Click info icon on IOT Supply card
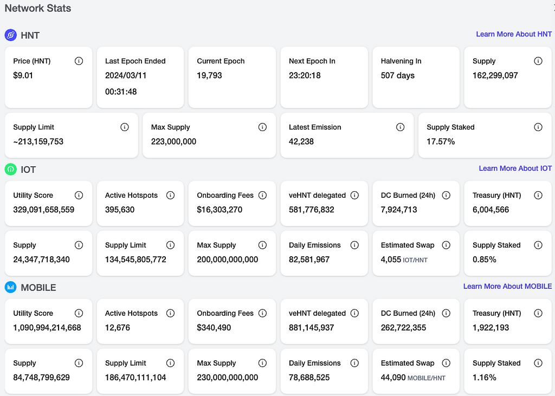 79,245
